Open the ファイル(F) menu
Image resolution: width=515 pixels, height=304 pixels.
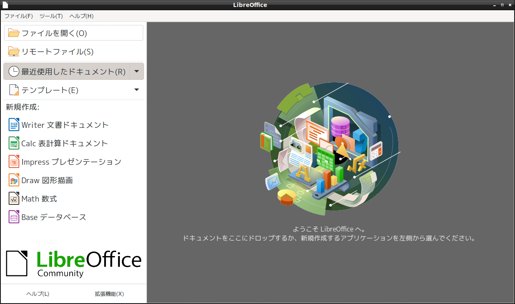tap(18, 16)
